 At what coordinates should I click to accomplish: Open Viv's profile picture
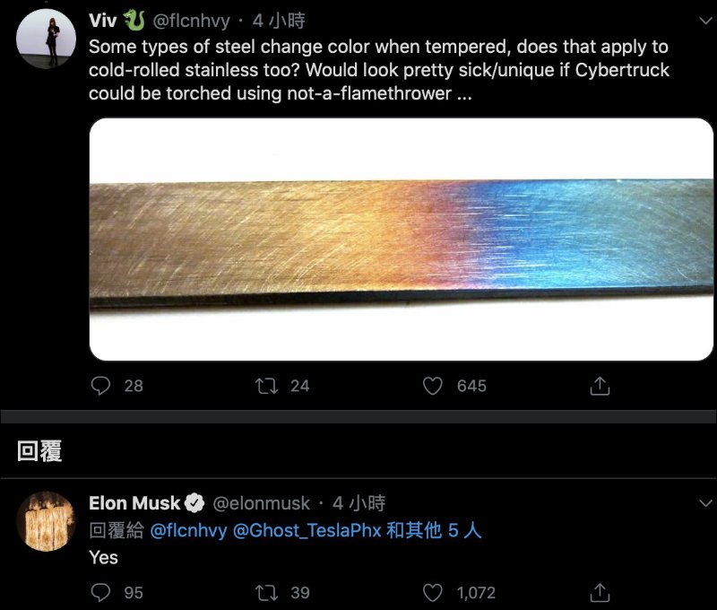(47, 40)
